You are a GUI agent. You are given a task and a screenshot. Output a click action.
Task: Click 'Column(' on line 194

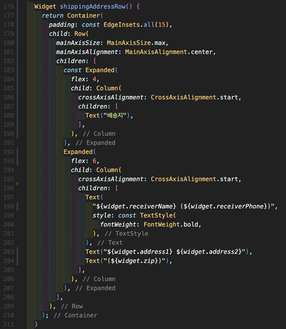(109, 170)
